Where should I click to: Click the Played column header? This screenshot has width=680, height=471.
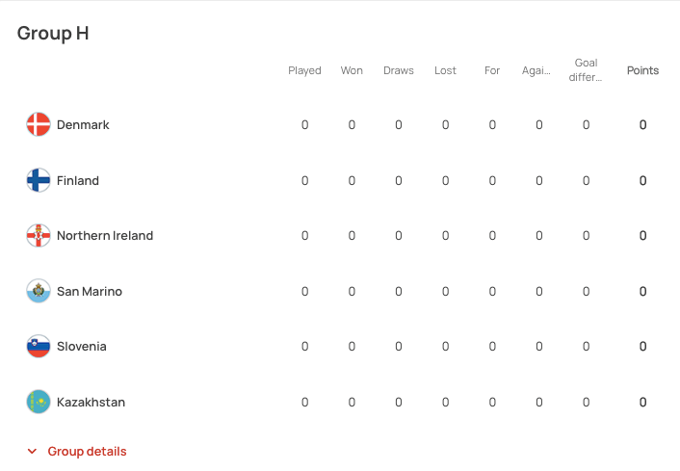[304, 70]
